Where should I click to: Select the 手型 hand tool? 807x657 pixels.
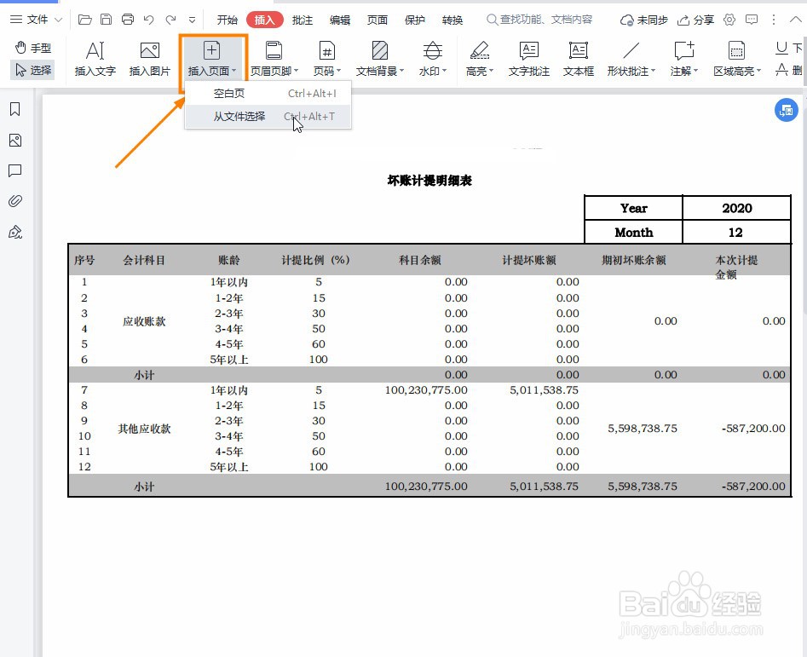33,48
